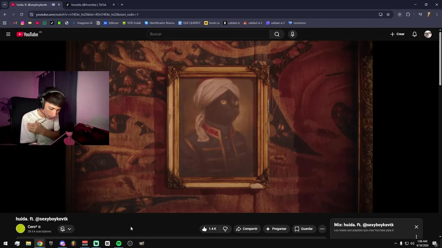This screenshot has height=248, width=442.
Task: Click the page vertical scrollbar
Action: point(440,59)
